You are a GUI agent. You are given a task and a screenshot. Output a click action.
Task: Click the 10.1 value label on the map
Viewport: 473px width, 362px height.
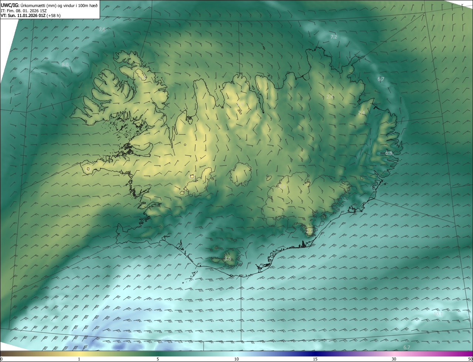[438, 314]
